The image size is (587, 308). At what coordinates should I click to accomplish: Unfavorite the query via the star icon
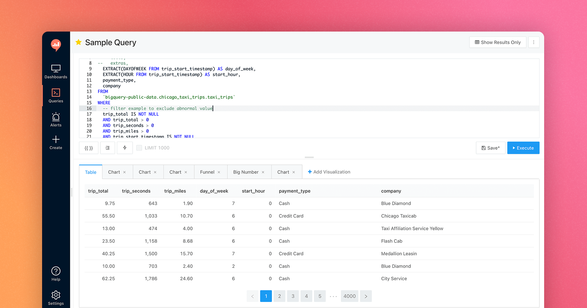tap(78, 42)
